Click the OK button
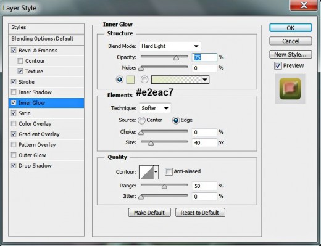Image resolution: width=321 pixels, height=246 pixels. coord(291,28)
